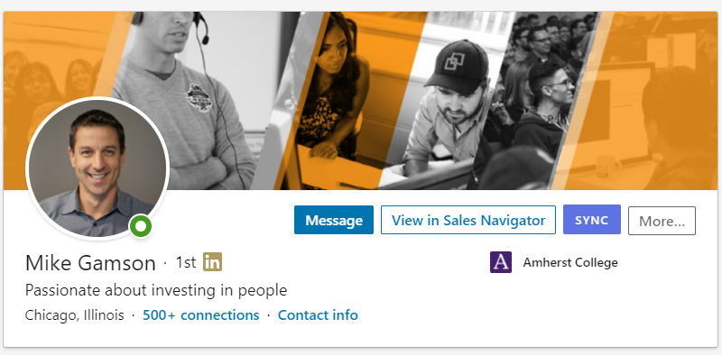
Task: Click the purple SYNC button
Action: tap(592, 219)
